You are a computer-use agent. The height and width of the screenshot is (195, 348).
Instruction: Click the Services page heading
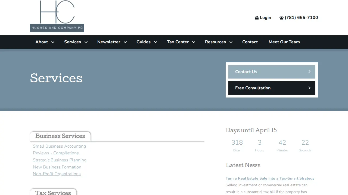56,78
